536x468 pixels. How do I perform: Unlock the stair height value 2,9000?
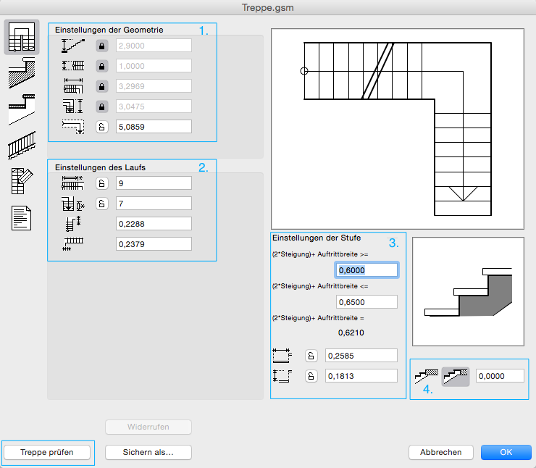pos(102,46)
